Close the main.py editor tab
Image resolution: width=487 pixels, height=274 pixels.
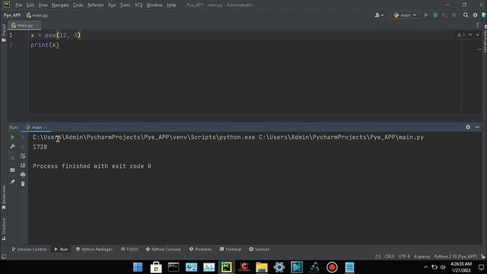[x=37, y=25]
